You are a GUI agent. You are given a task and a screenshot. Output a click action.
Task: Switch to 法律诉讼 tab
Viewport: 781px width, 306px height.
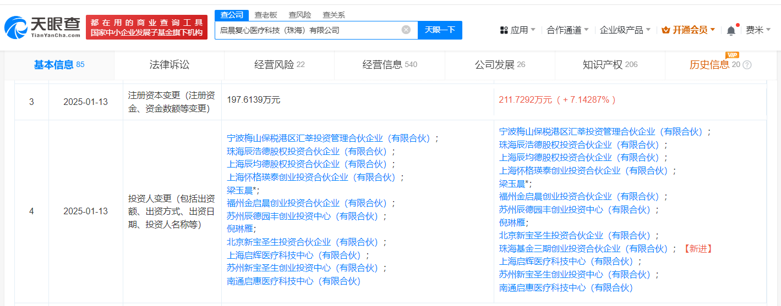pyautogui.click(x=170, y=65)
